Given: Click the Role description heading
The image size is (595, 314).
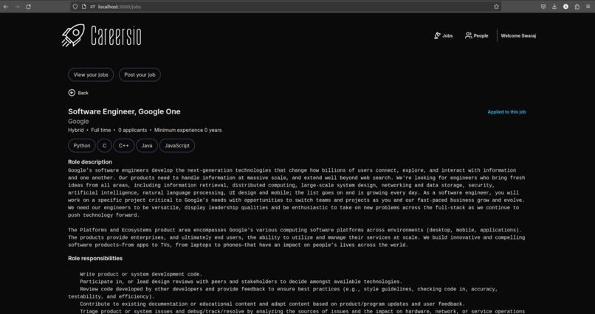Looking at the screenshot, I should (90, 161).
